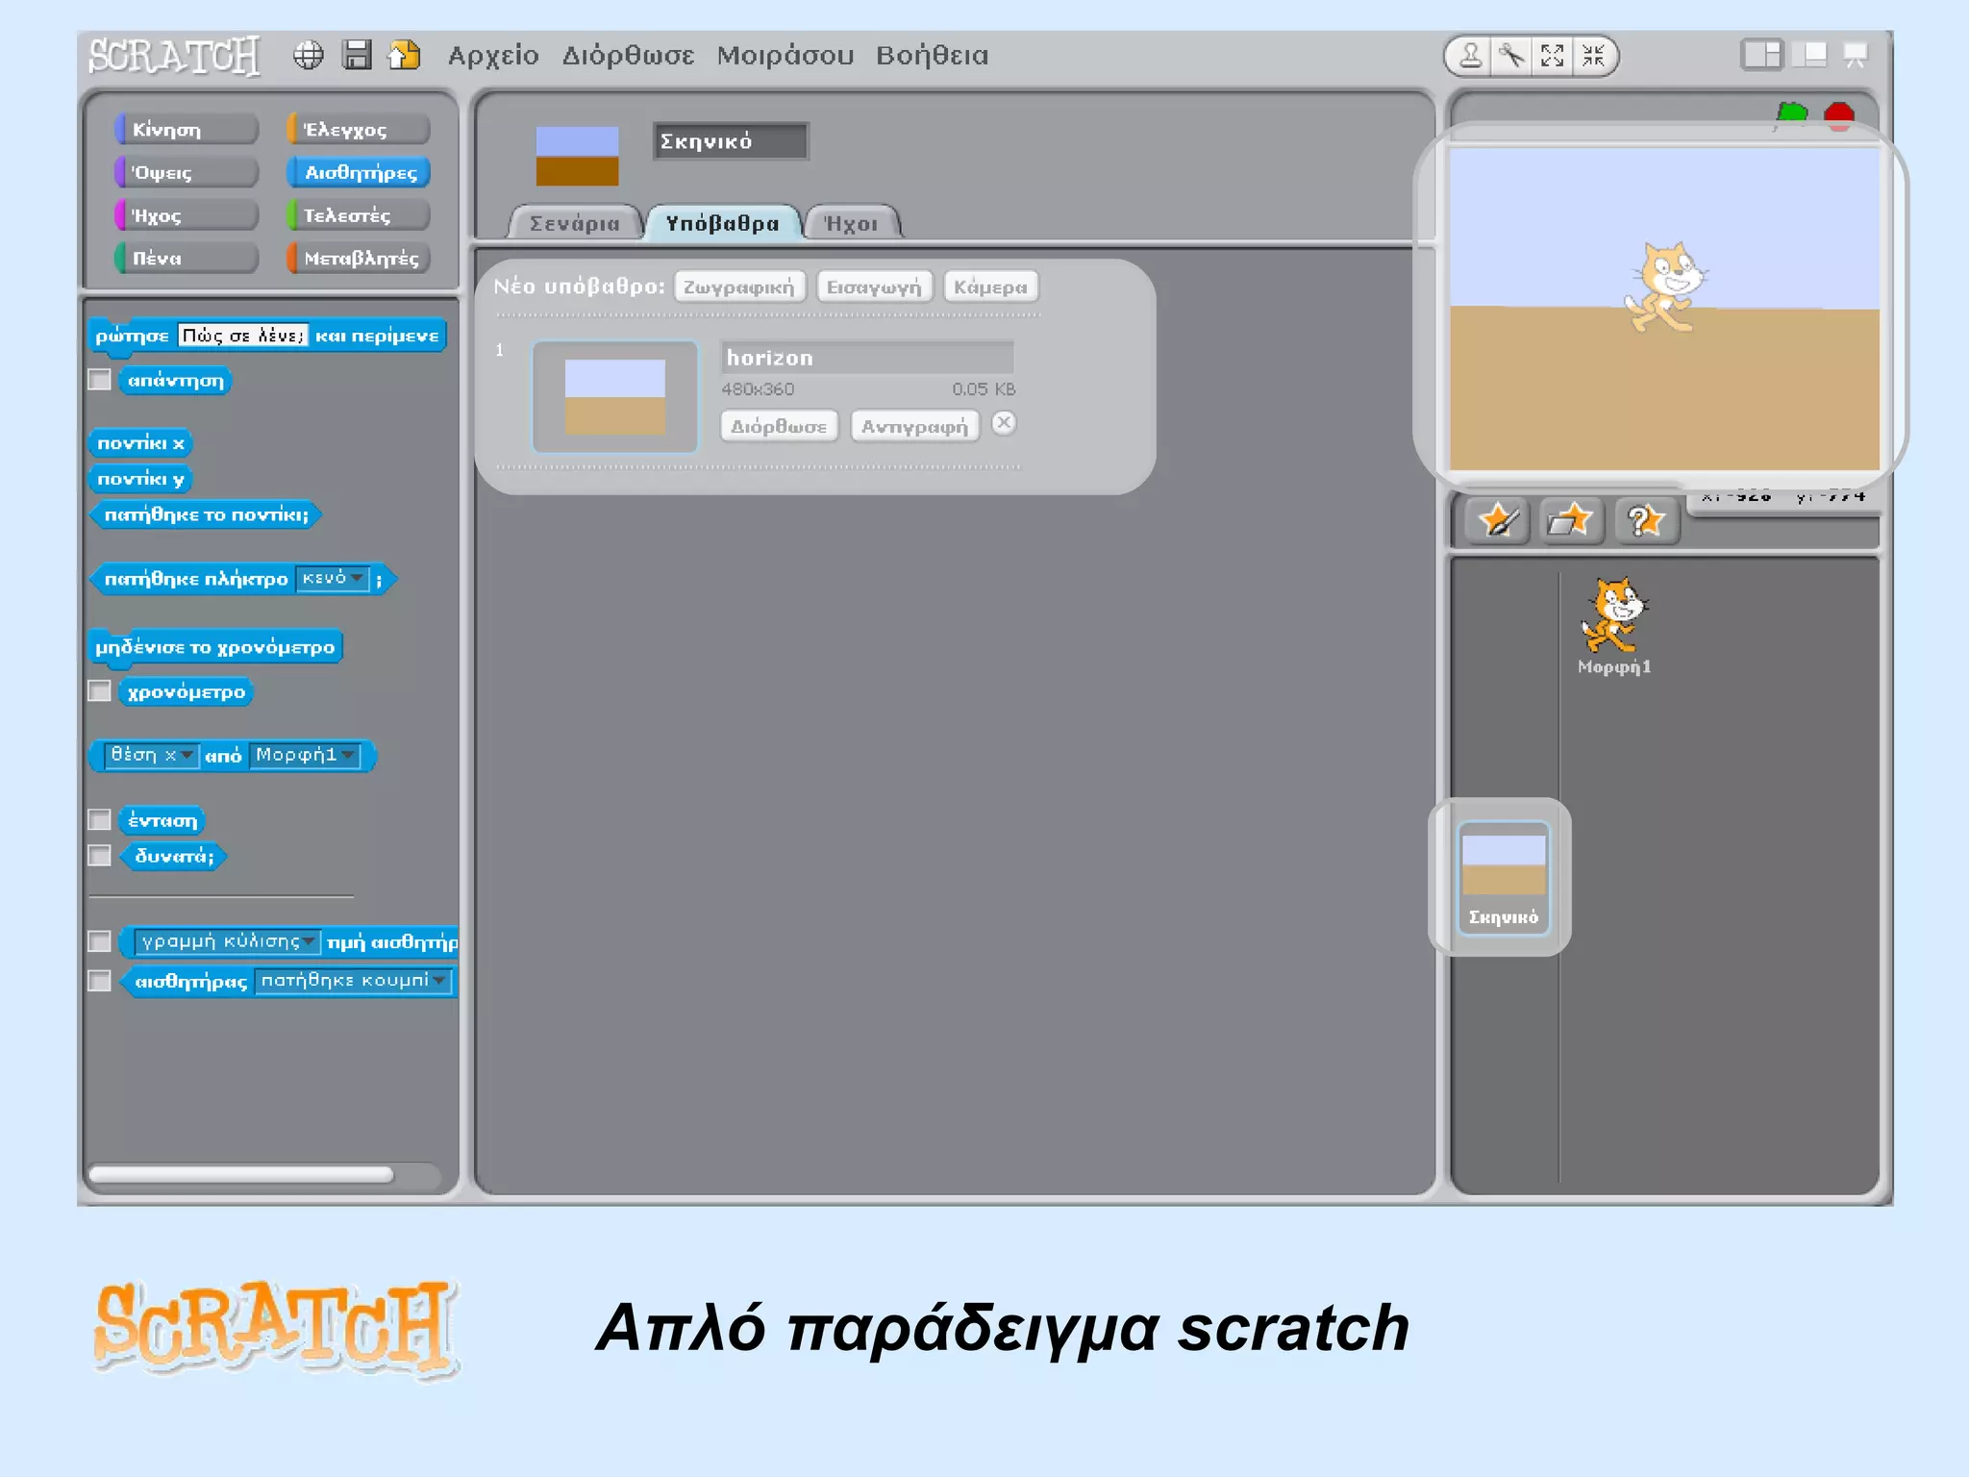
Task: Open the γραμμή κύλισης sensor dropdown
Action: pyautogui.click(x=227, y=941)
